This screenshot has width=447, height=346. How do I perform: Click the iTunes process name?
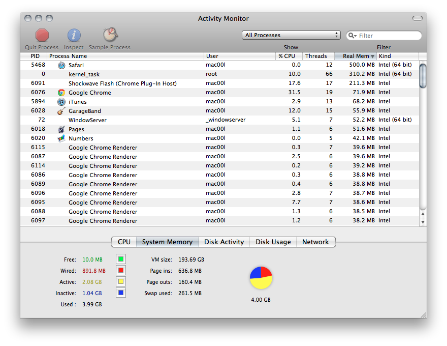click(78, 102)
